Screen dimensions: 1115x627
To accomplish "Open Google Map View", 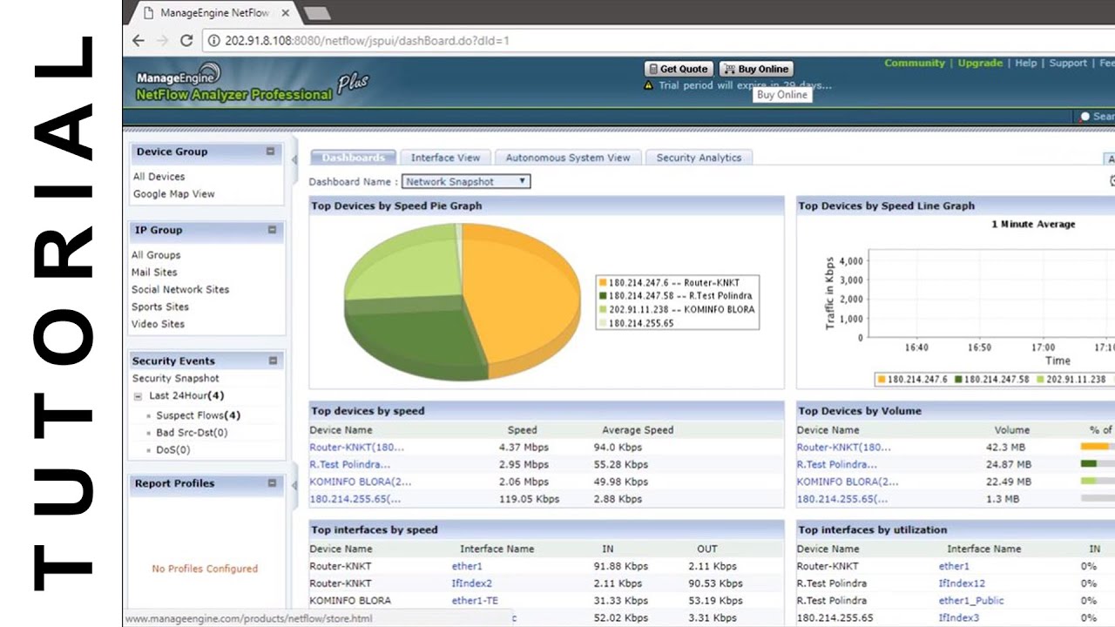I will point(173,194).
